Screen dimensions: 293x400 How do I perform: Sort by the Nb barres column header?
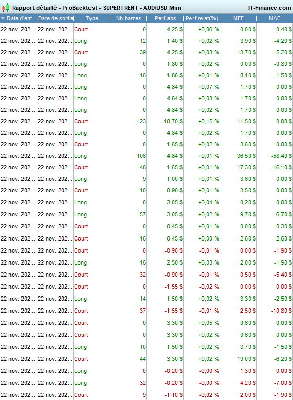click(128, 18)
